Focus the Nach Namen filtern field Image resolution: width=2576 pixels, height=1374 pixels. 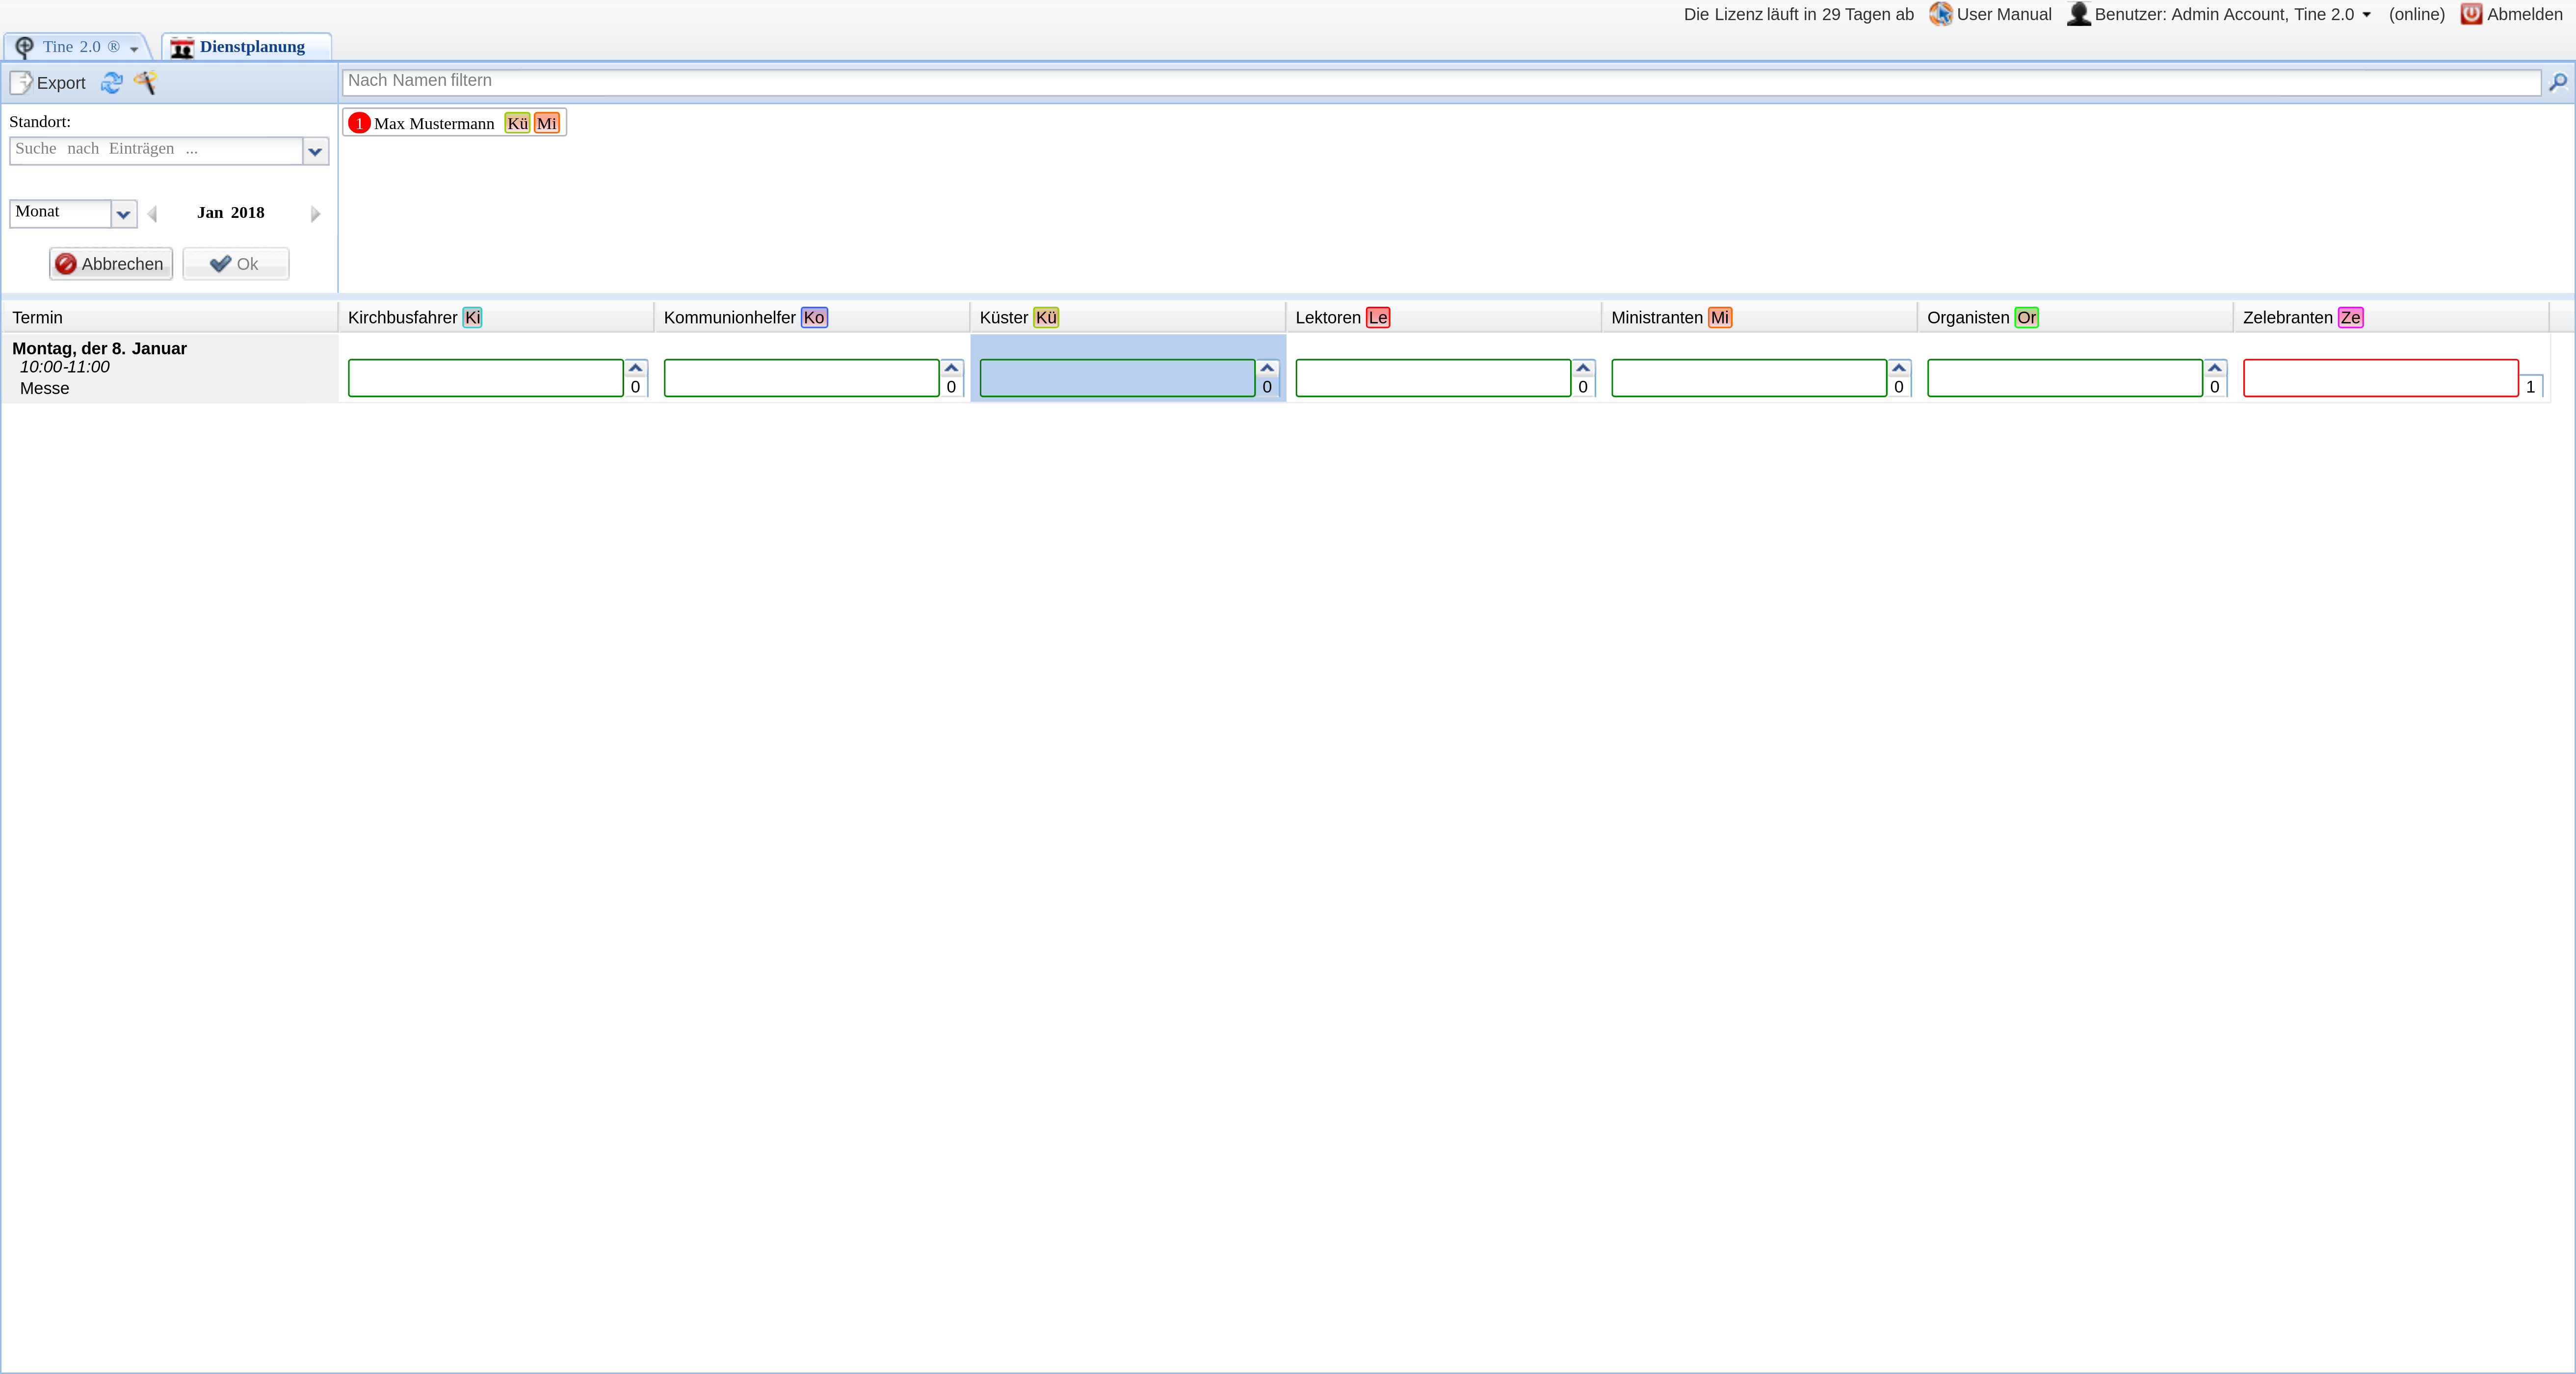coord(1441,82)
